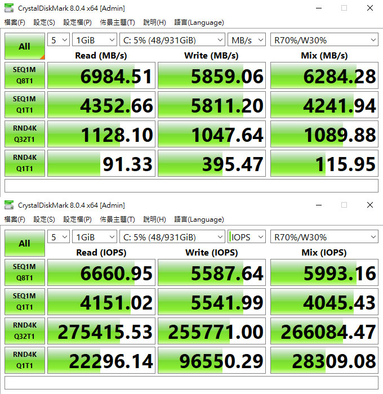
Task: Click the CrystalDiskMark app icon in top window
Action: click(x=9, y=8)
